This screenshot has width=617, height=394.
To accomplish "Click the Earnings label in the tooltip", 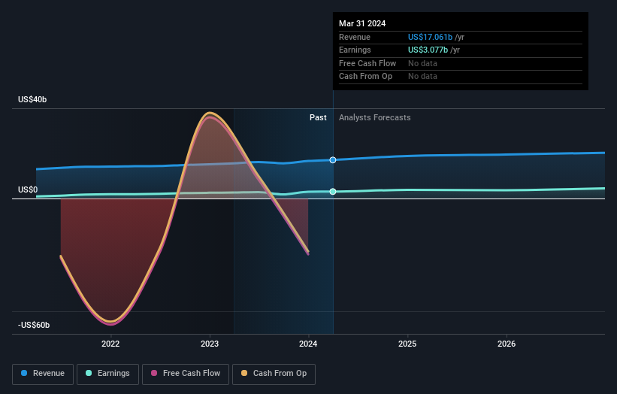I will coord(355,50).
